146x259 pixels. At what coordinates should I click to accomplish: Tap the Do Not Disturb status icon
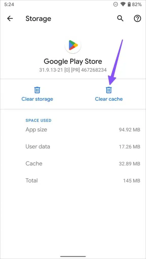[116, 5]
